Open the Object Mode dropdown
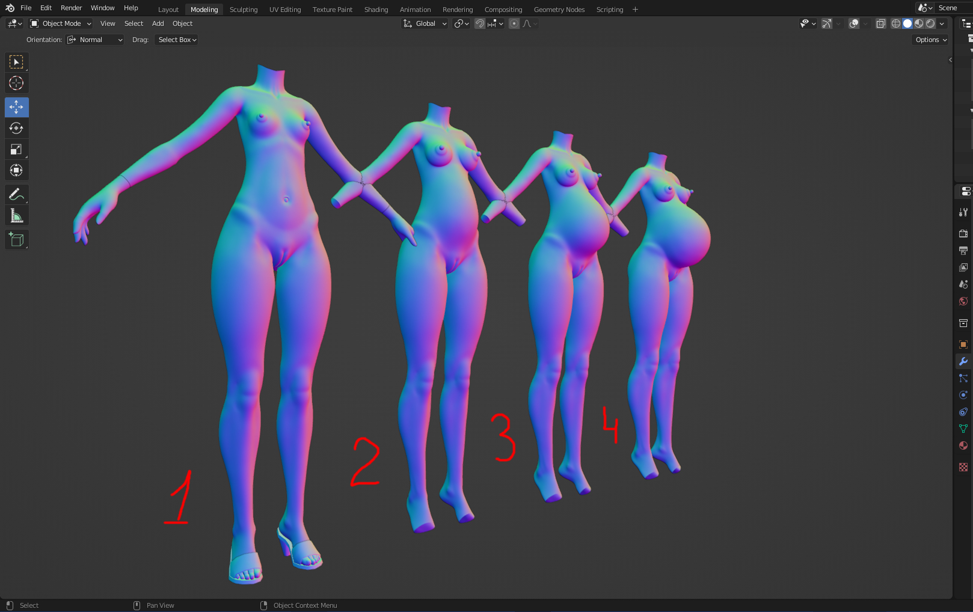 [x=61, y=23]
